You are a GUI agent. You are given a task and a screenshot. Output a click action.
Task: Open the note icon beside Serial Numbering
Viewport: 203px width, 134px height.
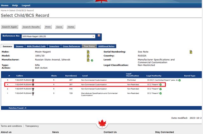pos(191,52)
